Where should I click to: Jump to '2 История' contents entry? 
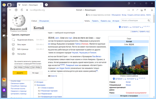click(40, 82)
